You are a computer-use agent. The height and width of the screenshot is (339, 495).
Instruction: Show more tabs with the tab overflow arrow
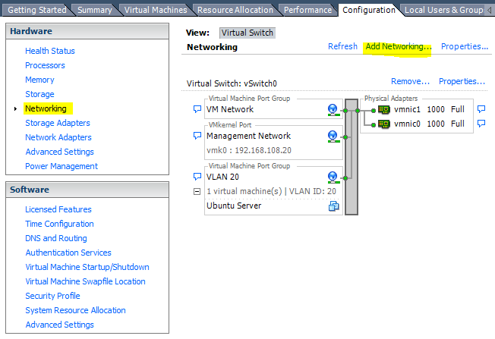point(489,10)
